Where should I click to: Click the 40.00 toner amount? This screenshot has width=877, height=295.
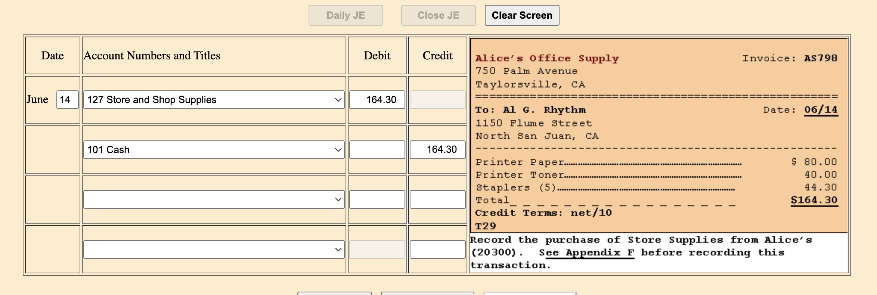(x=821, y=174)
